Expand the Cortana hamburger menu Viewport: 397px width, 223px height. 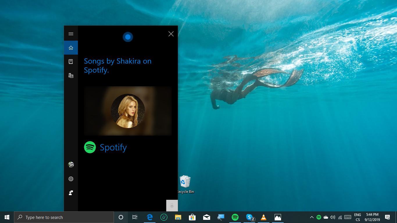click(71, 34)
